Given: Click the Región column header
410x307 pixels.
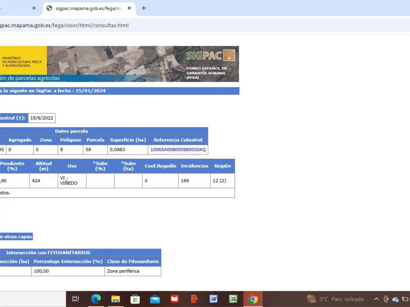Looking at the screenshot, I should tap(223, 166).
